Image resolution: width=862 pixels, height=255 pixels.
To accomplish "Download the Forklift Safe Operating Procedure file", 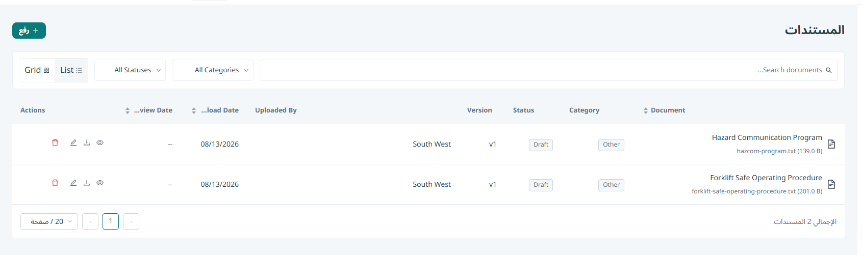I will [x=87, y=183].
